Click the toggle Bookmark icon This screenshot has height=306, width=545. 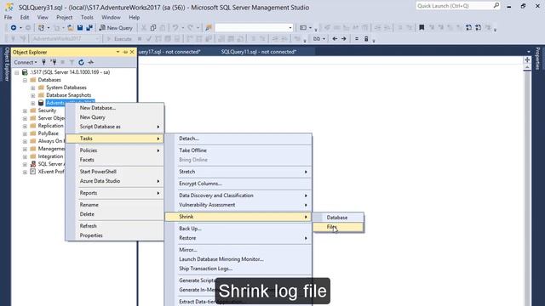click(422, 27)
